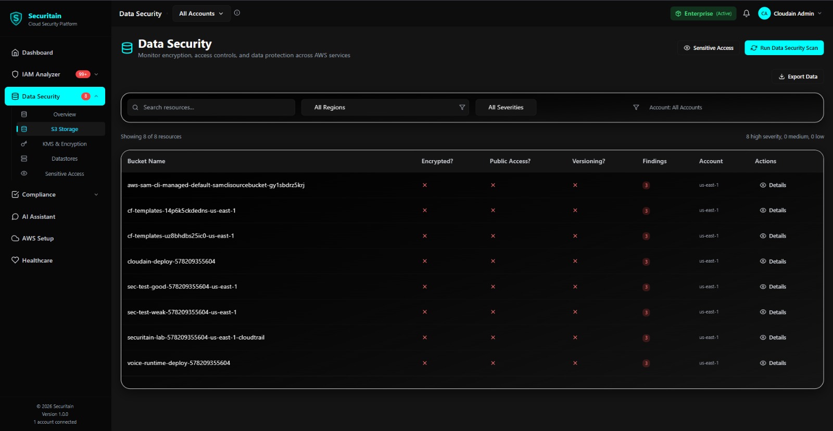
Task: Open All Severities dropdown
Action: pyautogui.click(x=506, y=108)
